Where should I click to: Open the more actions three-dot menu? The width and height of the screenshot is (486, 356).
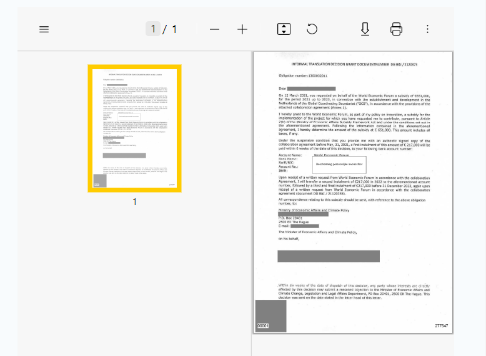click(427, 29)
